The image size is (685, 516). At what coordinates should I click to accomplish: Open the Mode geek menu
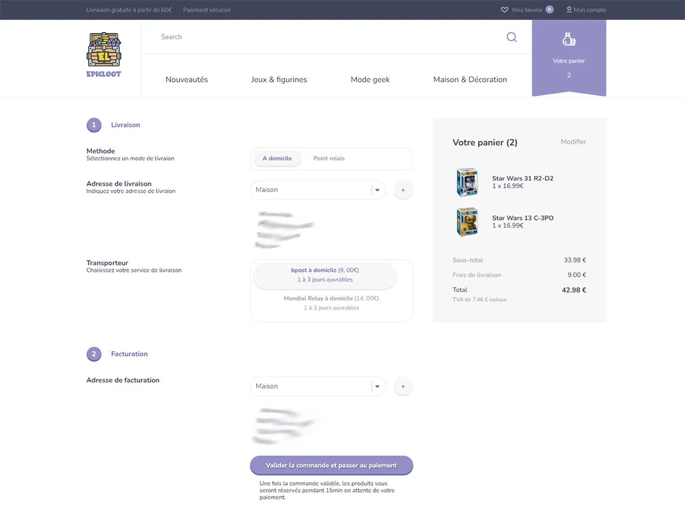coord(370,79)
